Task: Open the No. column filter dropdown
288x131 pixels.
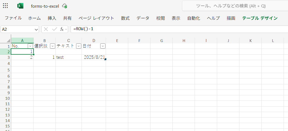Action: (30, 46)
